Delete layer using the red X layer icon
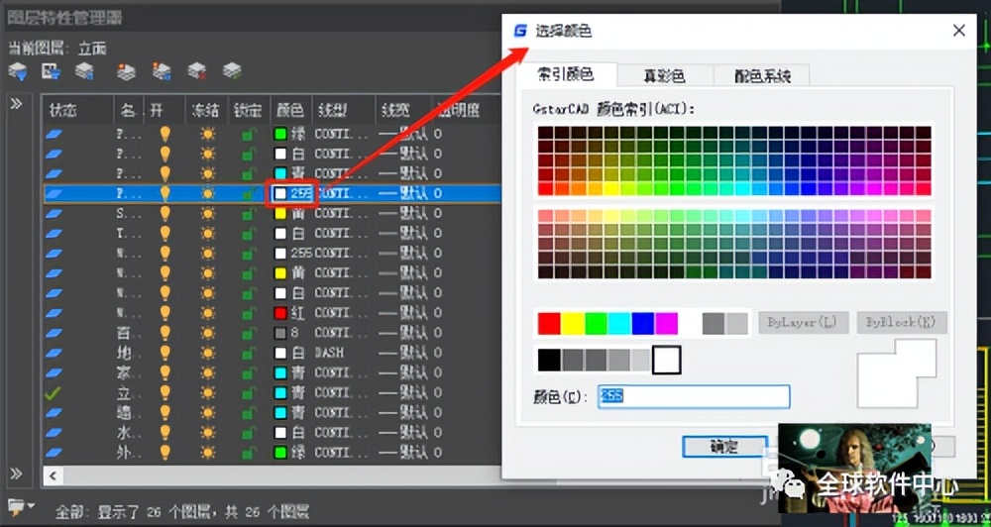 pyautogui.click(x=197, y=71)
